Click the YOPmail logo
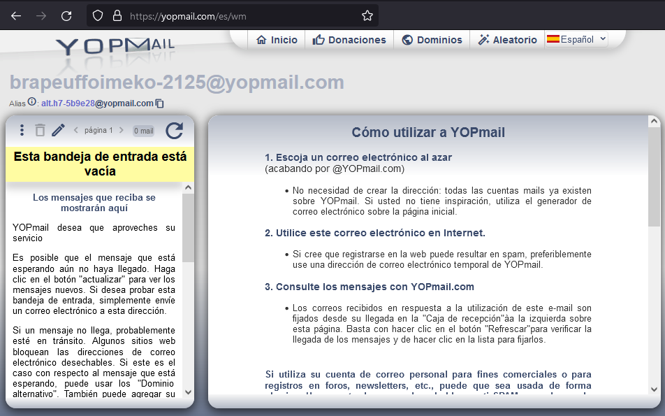Screen dimensions: 665x416 pyautogui.click(x=115, y=46)
